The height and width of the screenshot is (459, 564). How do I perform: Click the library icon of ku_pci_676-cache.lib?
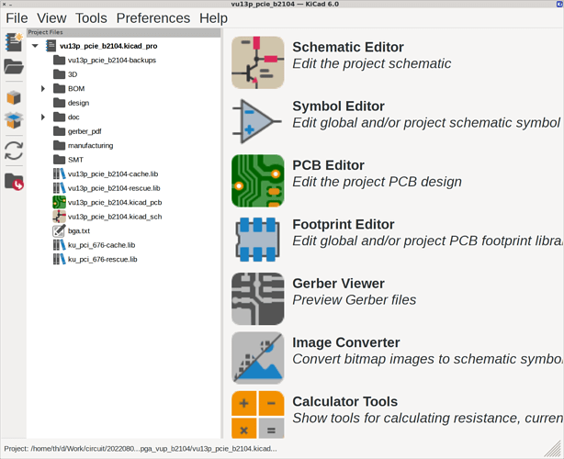[60, 245]
